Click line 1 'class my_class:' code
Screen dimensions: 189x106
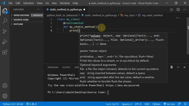click(69, 19)
